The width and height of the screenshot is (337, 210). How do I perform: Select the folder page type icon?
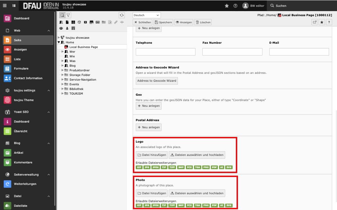104,22
